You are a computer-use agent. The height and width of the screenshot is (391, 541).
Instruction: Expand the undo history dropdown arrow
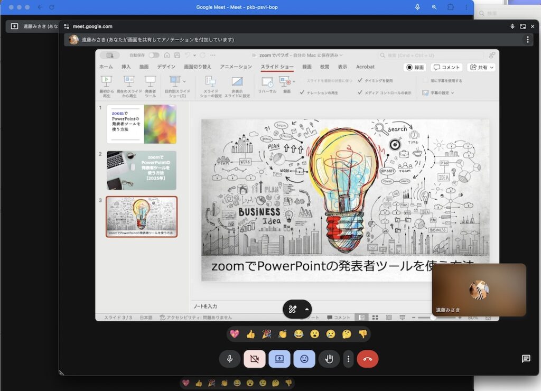coord(194,55)
